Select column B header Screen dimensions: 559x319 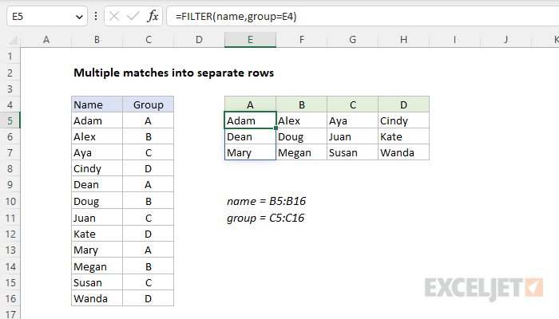tap(97, 40)
